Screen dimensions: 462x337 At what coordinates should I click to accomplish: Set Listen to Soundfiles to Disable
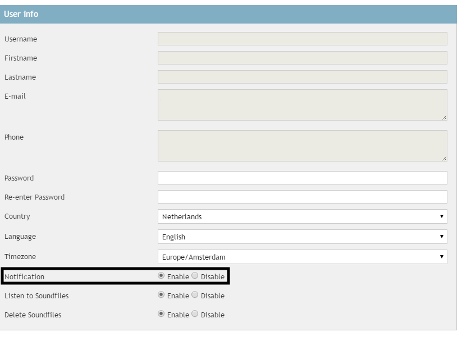click(195, 295)
